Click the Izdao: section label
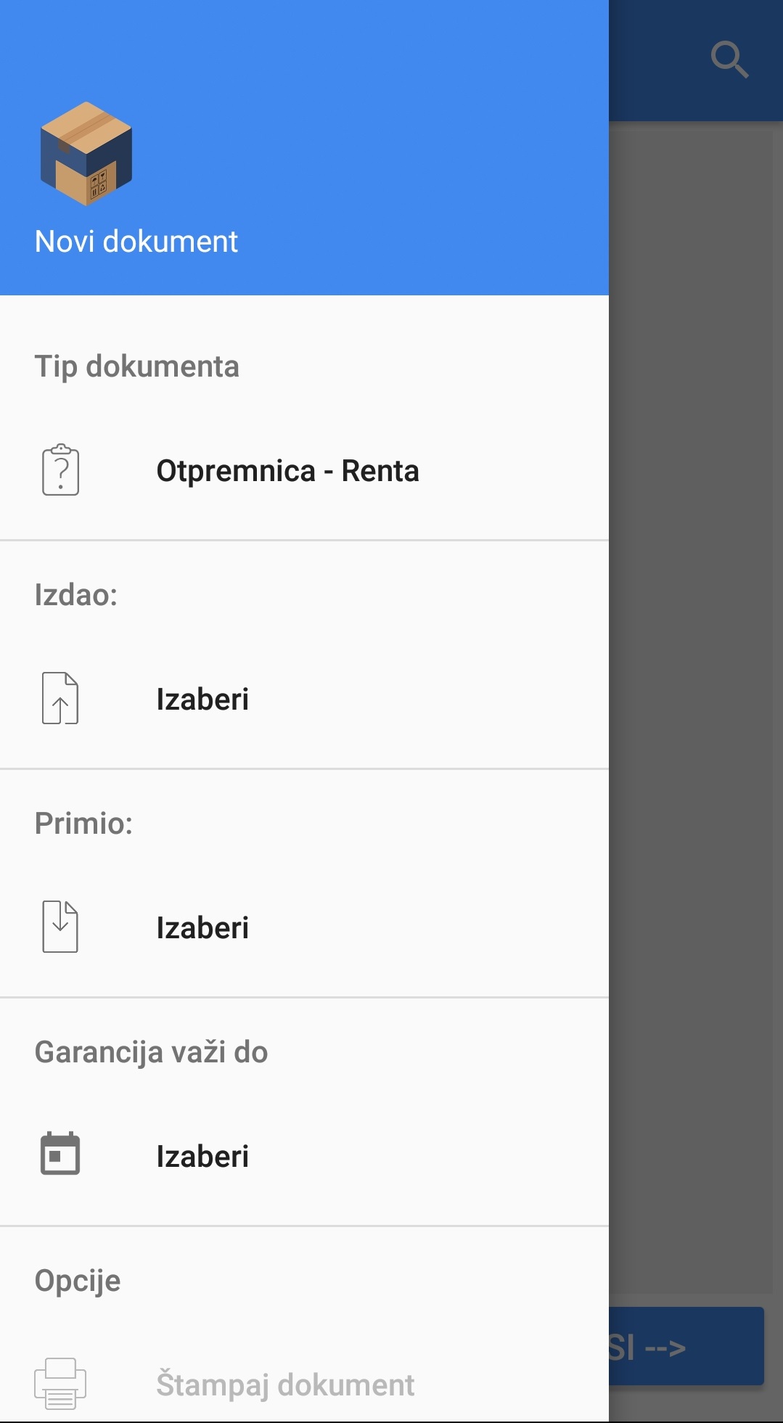The image size is (783, 1423). 76,595
